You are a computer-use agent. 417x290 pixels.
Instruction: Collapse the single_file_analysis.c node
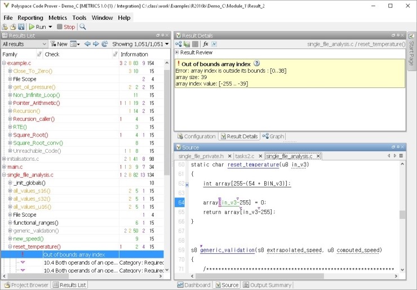[4, 175]
